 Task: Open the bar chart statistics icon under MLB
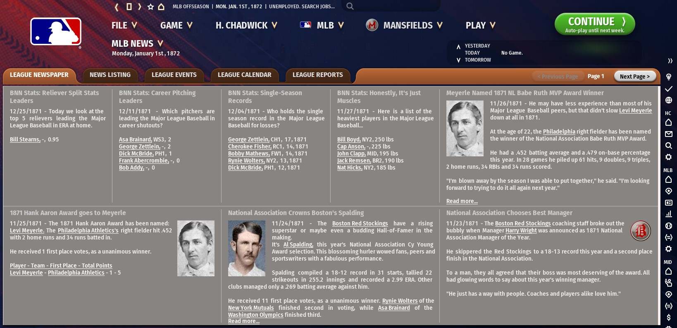click(x=668, y=214)
